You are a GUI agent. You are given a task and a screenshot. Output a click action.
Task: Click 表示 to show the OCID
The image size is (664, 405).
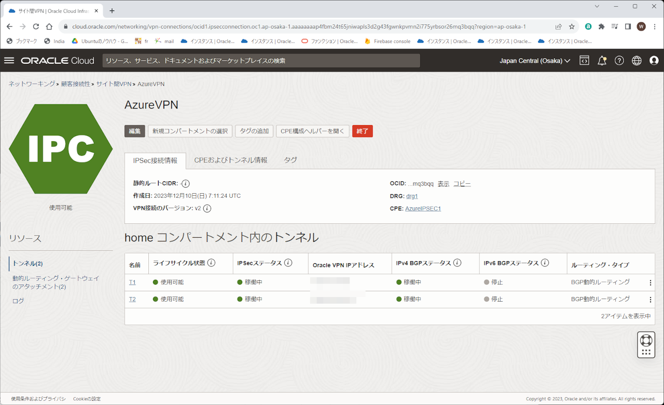click(444, 184)
